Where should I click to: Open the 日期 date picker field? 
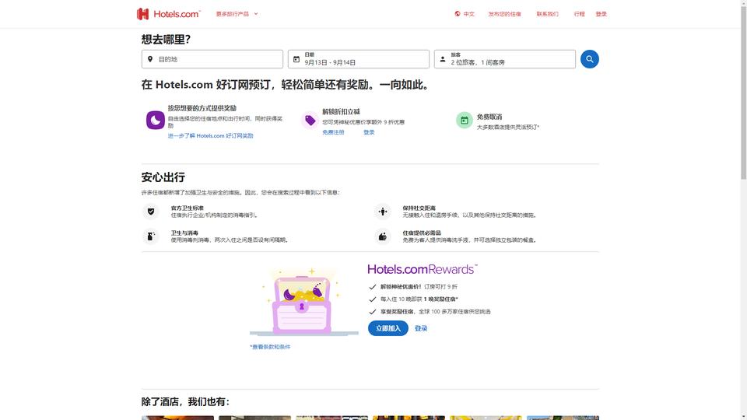pos(358,59)
